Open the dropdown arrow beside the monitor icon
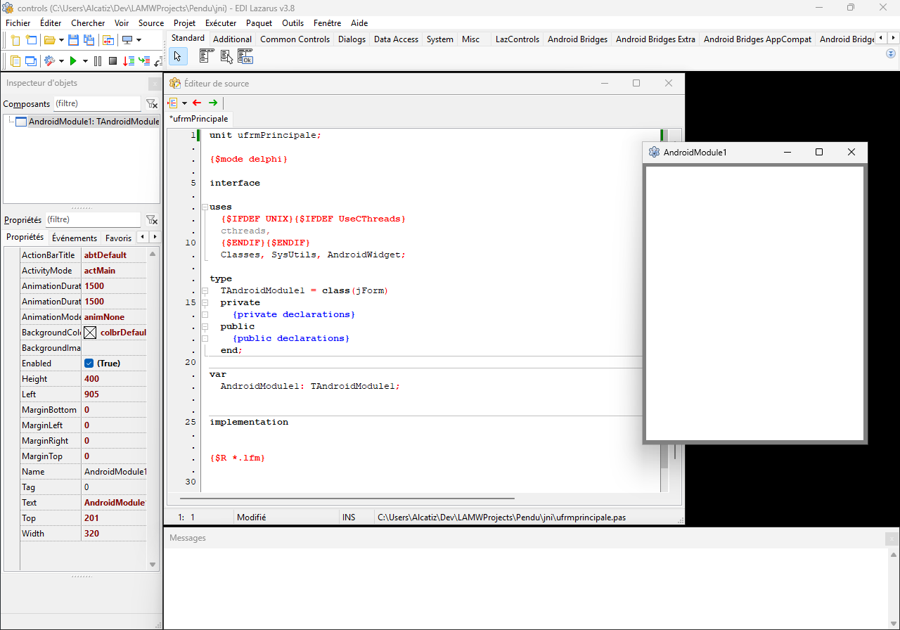This screenshot has width=900, height=630. 139,40
